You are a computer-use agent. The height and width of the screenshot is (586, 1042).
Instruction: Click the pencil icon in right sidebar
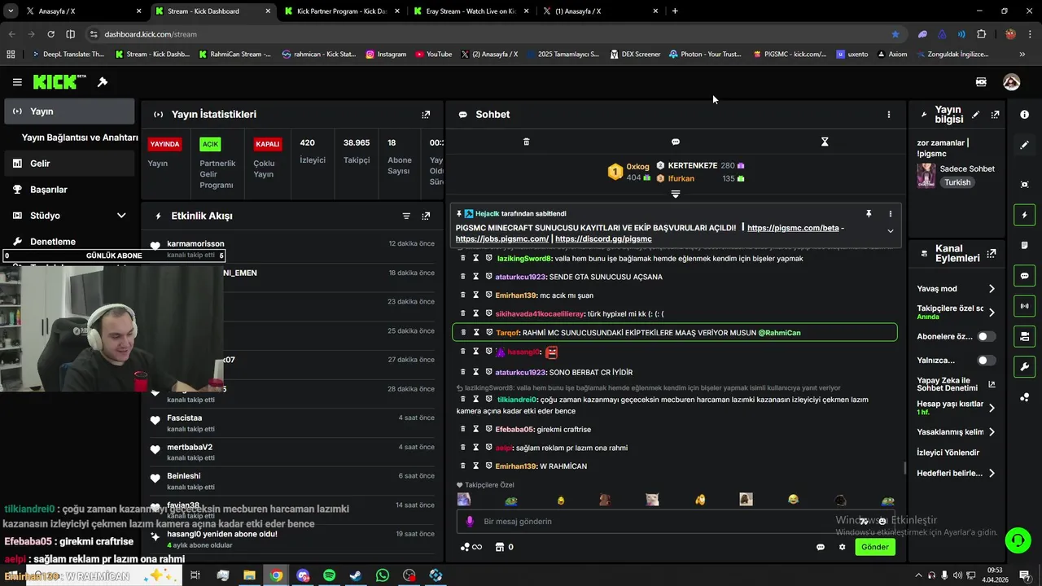(1024, 145)
